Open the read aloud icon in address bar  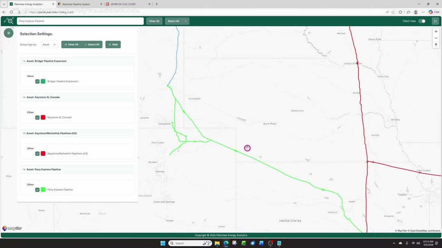(x=387, y=12)
